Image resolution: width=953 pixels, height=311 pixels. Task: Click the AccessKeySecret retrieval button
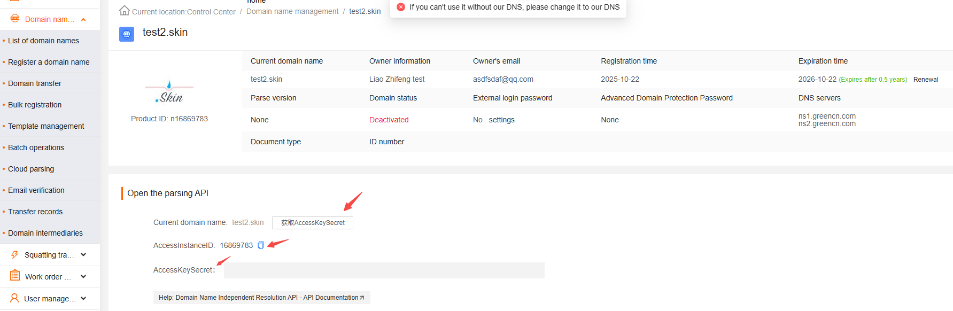tap(313, 223)
